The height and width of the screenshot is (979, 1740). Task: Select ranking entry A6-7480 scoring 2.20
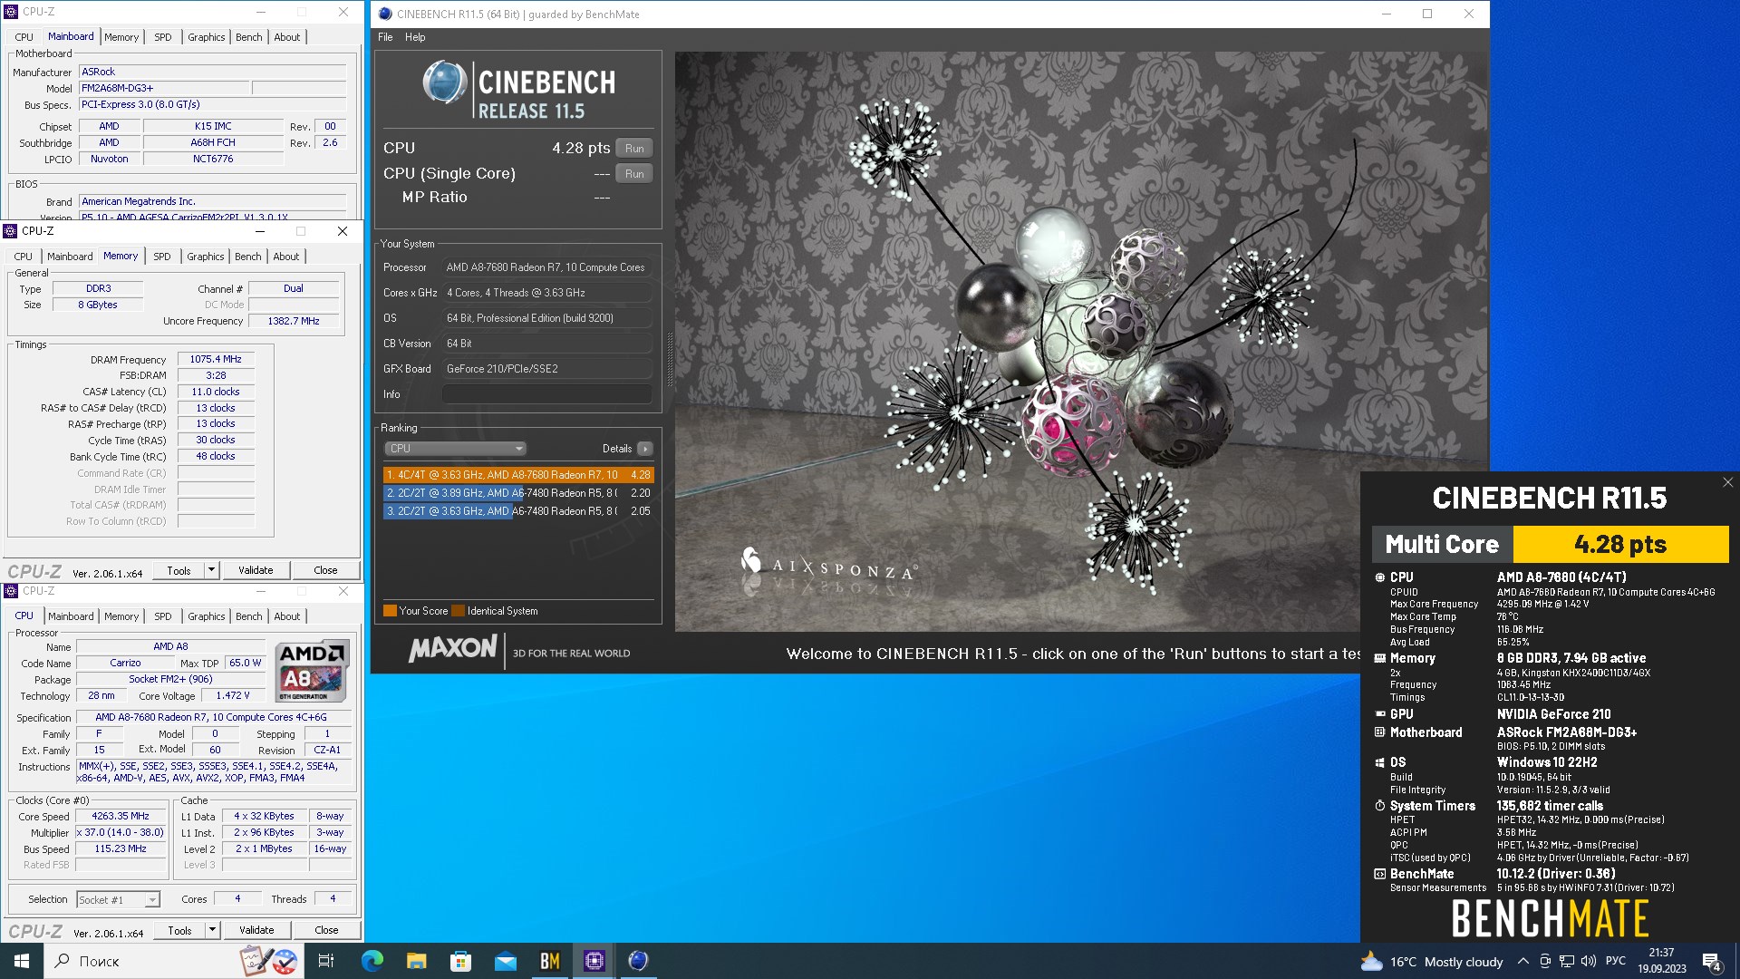[x=517, y=493]
